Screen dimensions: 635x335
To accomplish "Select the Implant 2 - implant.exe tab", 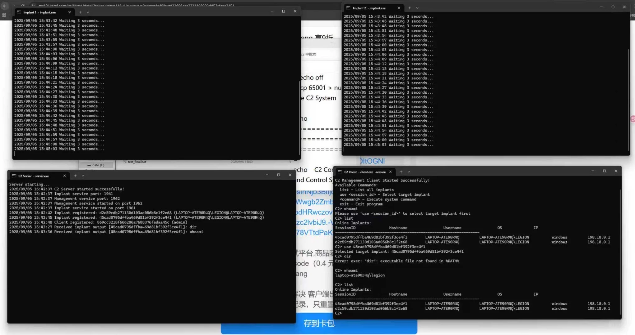I will pos(369,8).
